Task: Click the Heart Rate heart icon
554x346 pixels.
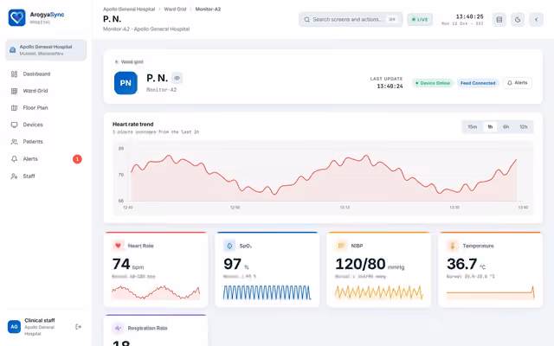Action: tap(118, 246)
